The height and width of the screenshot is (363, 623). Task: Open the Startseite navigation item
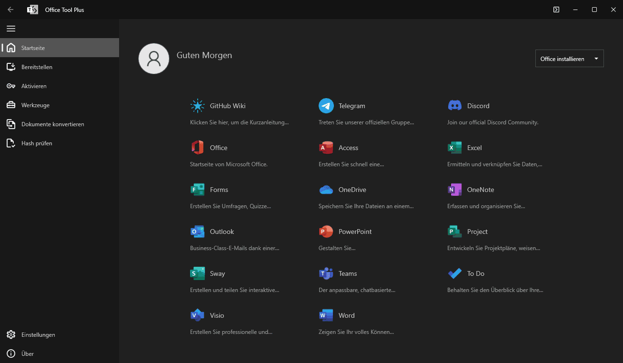coord(60,48)
